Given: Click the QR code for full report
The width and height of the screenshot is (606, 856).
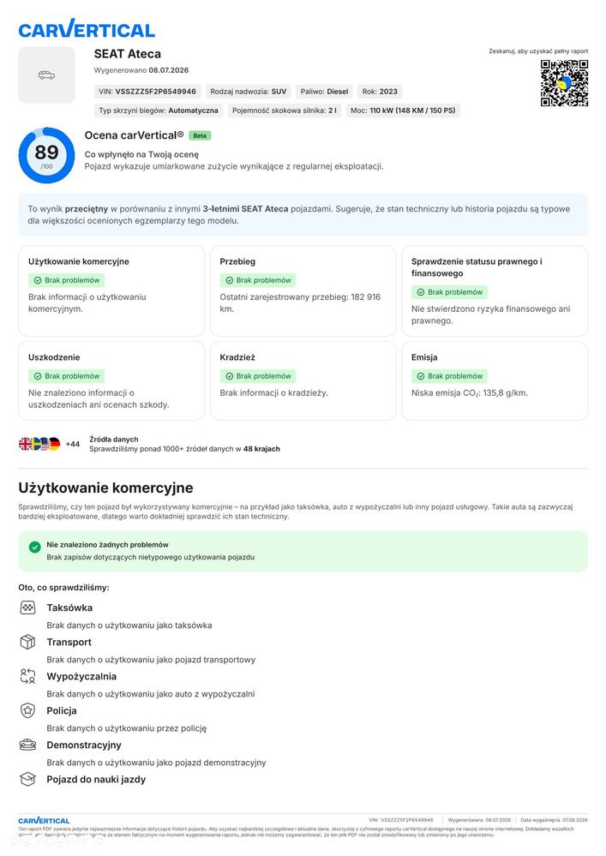Looking at the screenshot, I should [x=564, y=83].
